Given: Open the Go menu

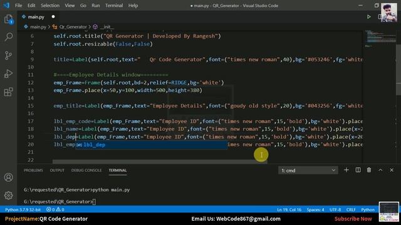Looking at the screenshot, I should (x=83, y=6).
